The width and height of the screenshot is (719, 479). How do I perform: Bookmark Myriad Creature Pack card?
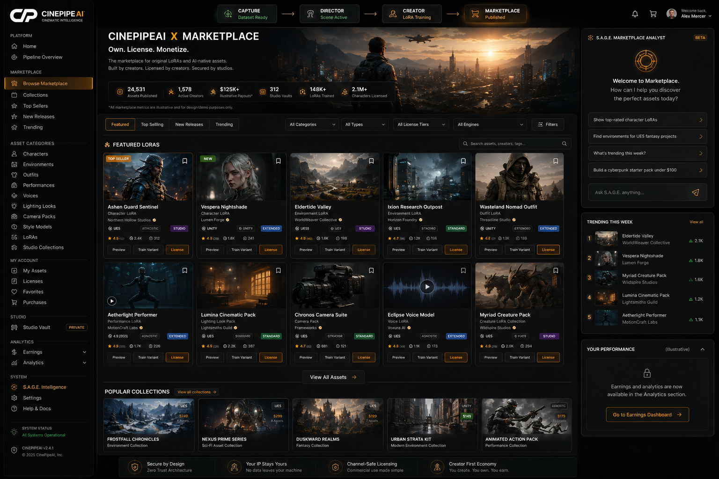pos(556,270)
